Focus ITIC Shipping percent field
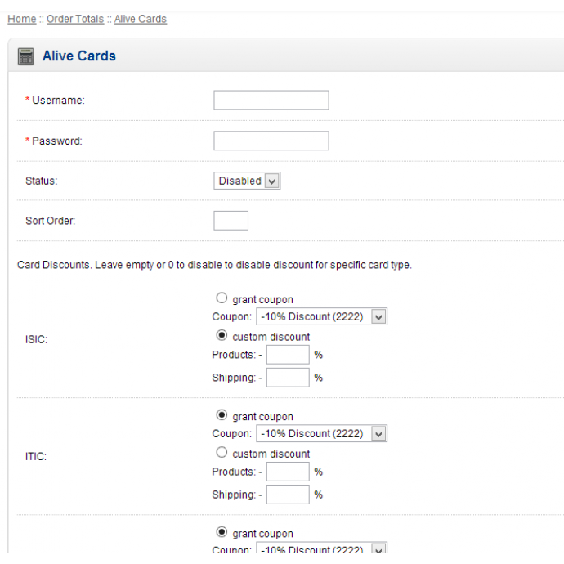This screenshot has width=564, height=564. point(288,495)
